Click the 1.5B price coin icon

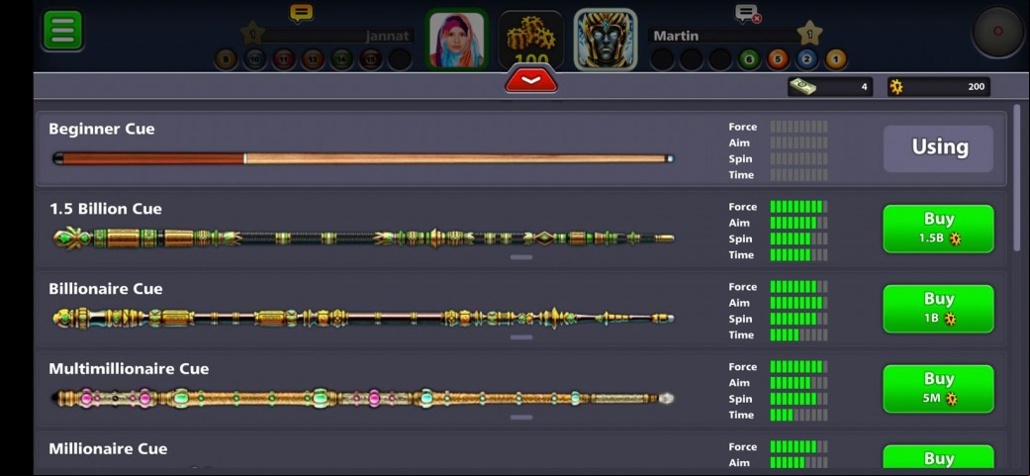click(955, 238)
